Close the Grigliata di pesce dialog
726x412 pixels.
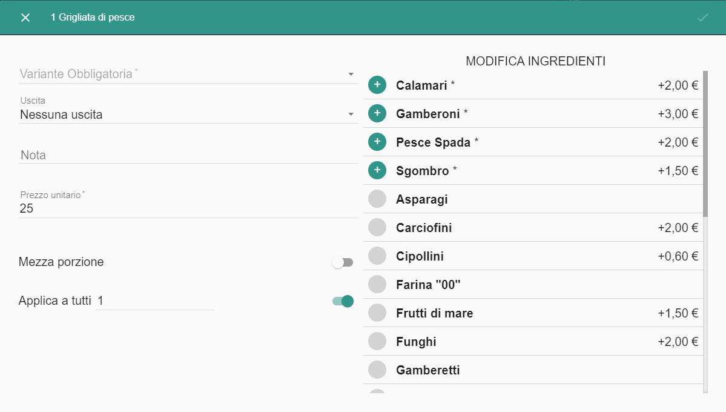(x=25, y=18)
